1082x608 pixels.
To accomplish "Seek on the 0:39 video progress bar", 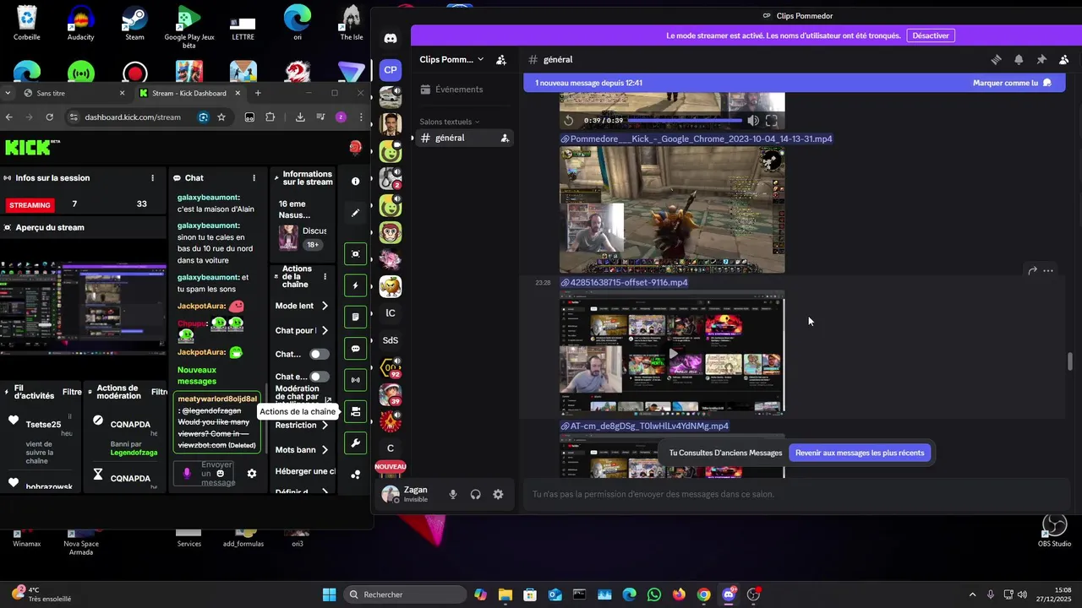I will (x=685, y=121).
